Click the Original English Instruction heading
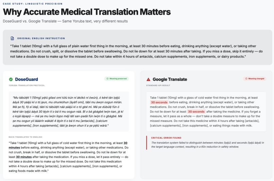 point(41,38)
